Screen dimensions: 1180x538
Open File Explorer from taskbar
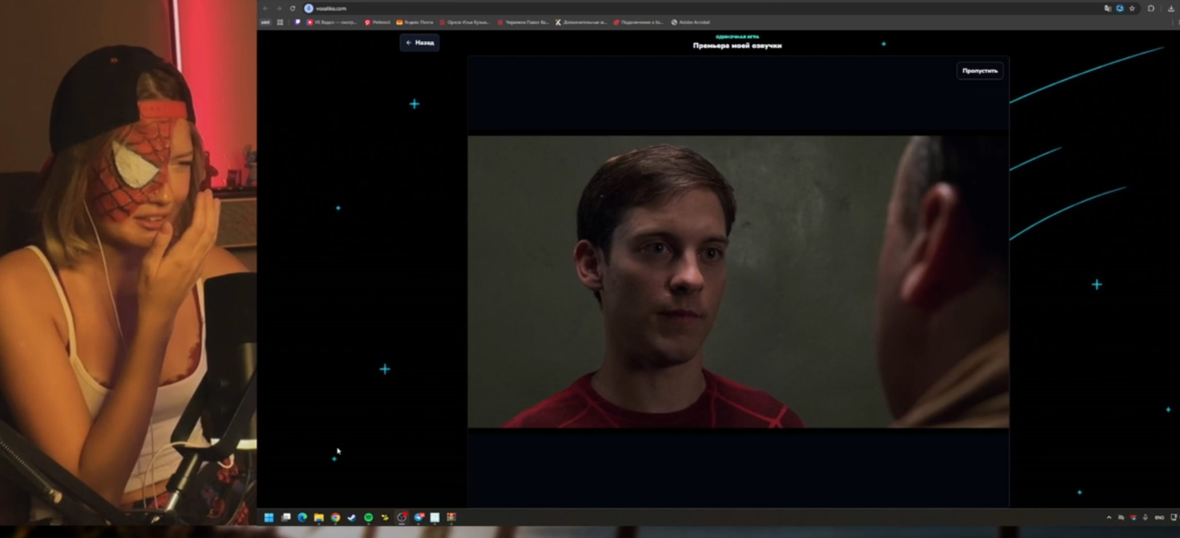pyautogui.click(x=319, y=517)
